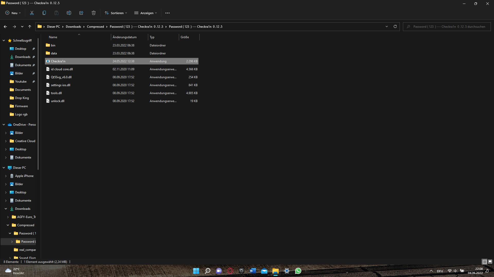The height and width of the screenshot is (277, 494).
Task: Switch to large thumbnails view icon
Action: click(490, 262)
